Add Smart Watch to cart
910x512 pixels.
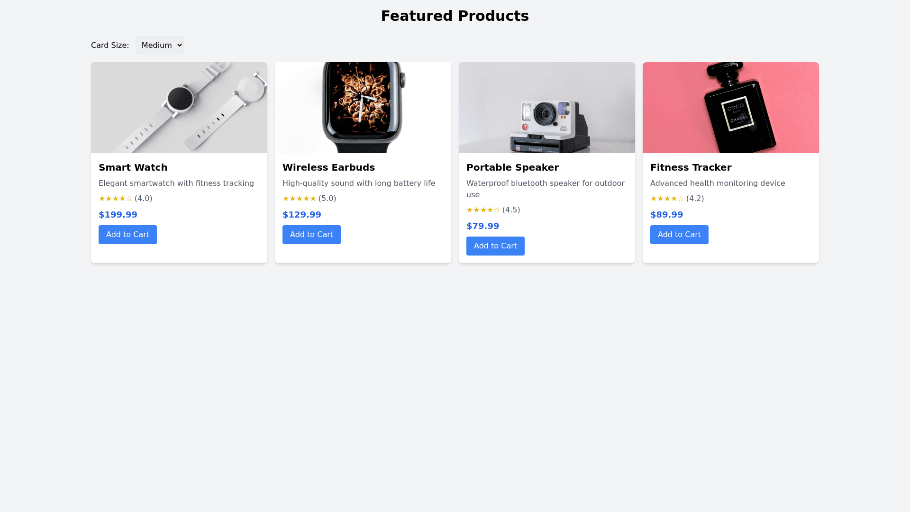pyautogui.click(x=127, y=235)
